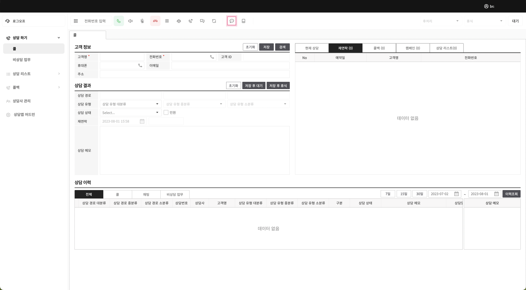Click the 저장 후 대기 button
Image resolution: width=526 pixels, height=290 pixels.
point(254,86)
